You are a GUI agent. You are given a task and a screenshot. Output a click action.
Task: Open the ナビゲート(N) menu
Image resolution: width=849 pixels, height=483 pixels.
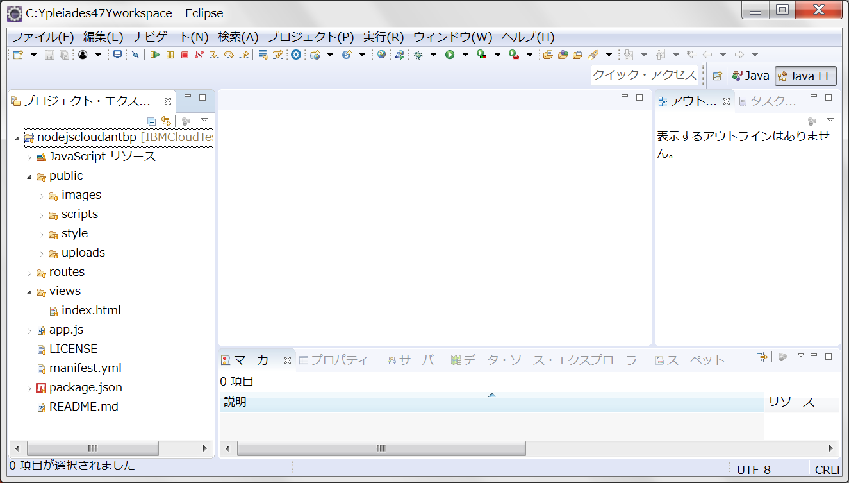point(171,37)
